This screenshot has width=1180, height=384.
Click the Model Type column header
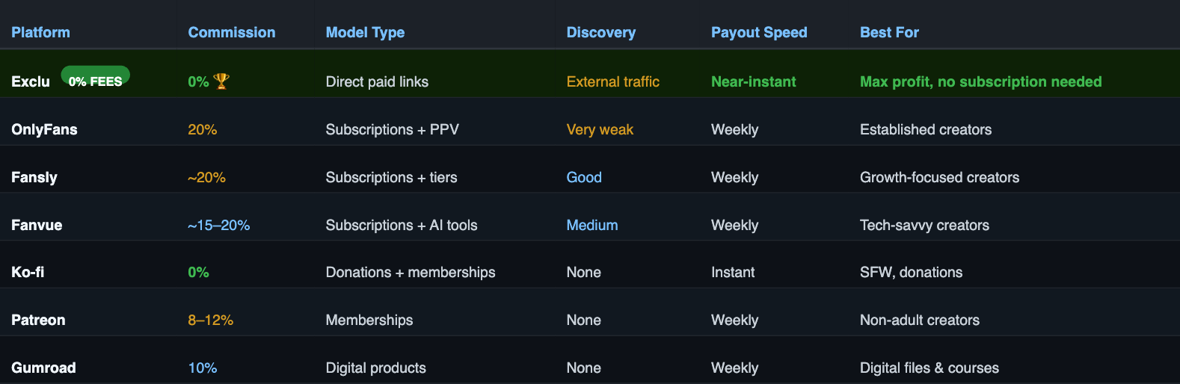pos(365,32)
